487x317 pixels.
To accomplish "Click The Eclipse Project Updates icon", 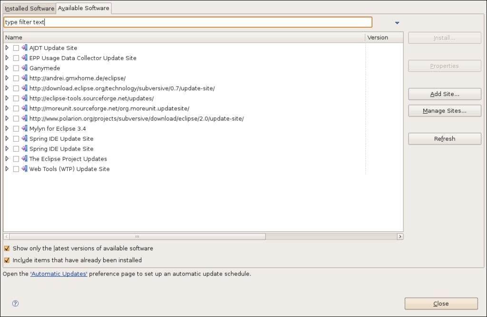I will click(24, 159).
